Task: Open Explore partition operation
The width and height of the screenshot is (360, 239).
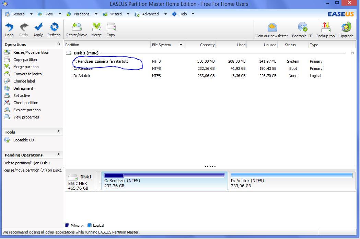Action: [x=27, y=110]
